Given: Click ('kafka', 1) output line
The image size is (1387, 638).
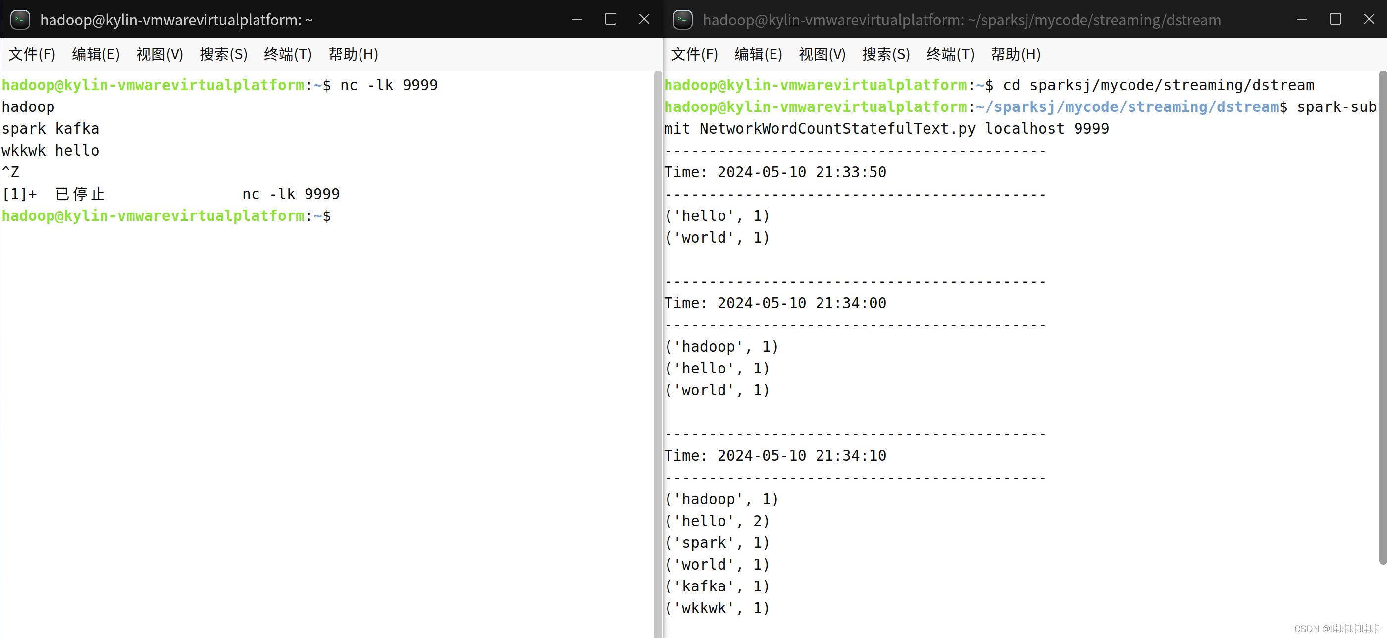Looking at the screenshot, I should [717, 586].
